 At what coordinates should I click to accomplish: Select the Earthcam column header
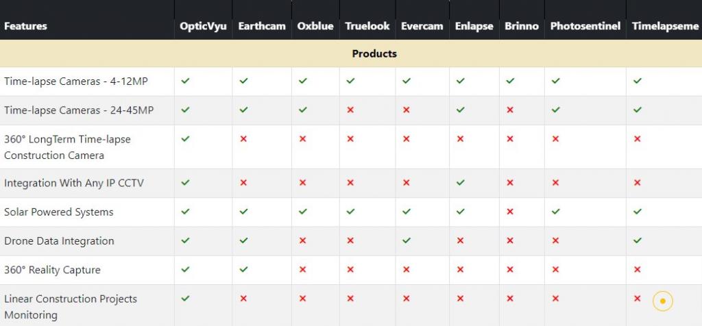pos(262,26)
